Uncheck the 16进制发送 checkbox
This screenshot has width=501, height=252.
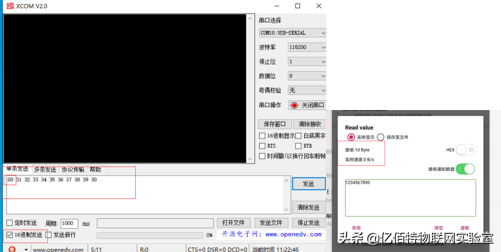tap(10, 235)
